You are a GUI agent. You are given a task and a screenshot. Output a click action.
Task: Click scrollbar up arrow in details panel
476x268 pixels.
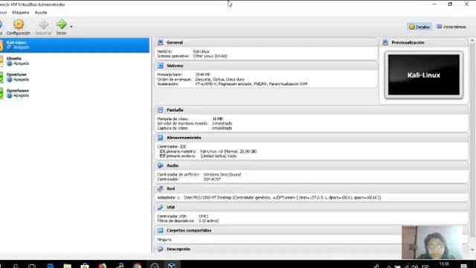pyautogui.click(x=472, y=40)
